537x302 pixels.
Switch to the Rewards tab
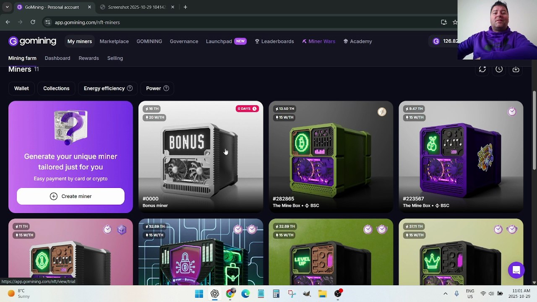[89, 58]
